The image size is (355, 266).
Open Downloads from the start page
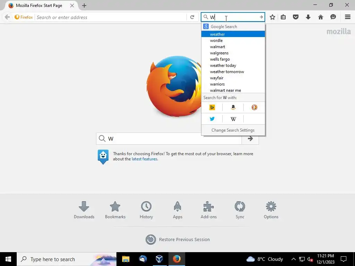pos(84,210)
